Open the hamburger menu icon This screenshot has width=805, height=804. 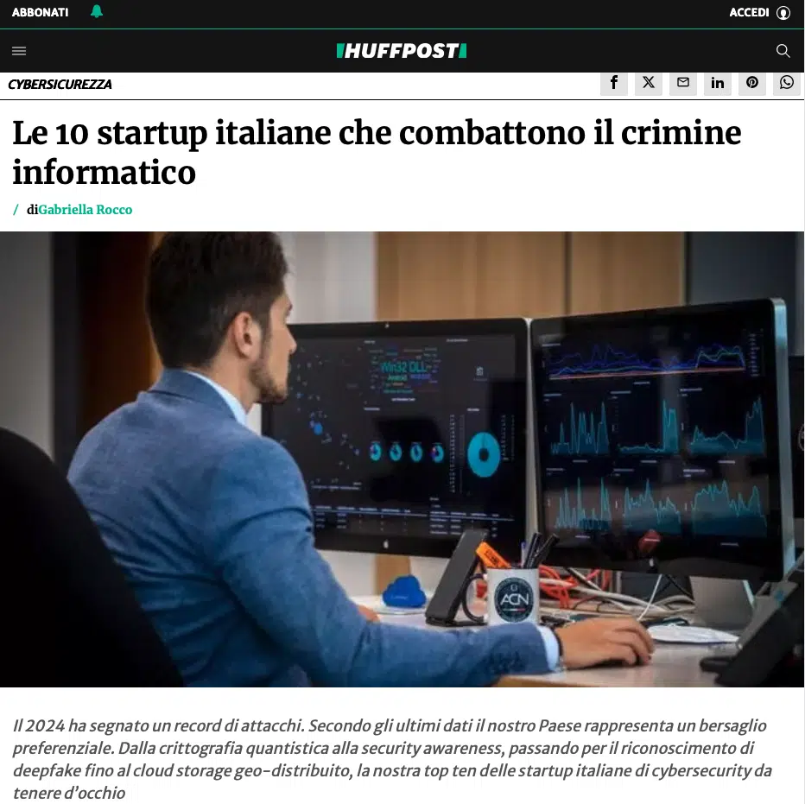click(19, 51)
